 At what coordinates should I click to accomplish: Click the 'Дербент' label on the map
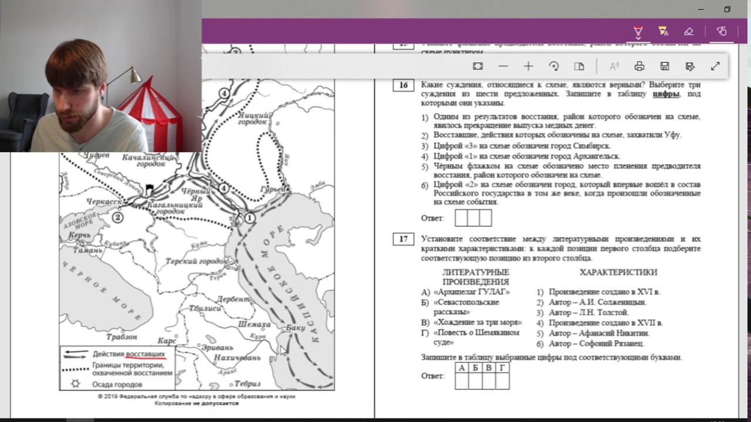(234, 299)
